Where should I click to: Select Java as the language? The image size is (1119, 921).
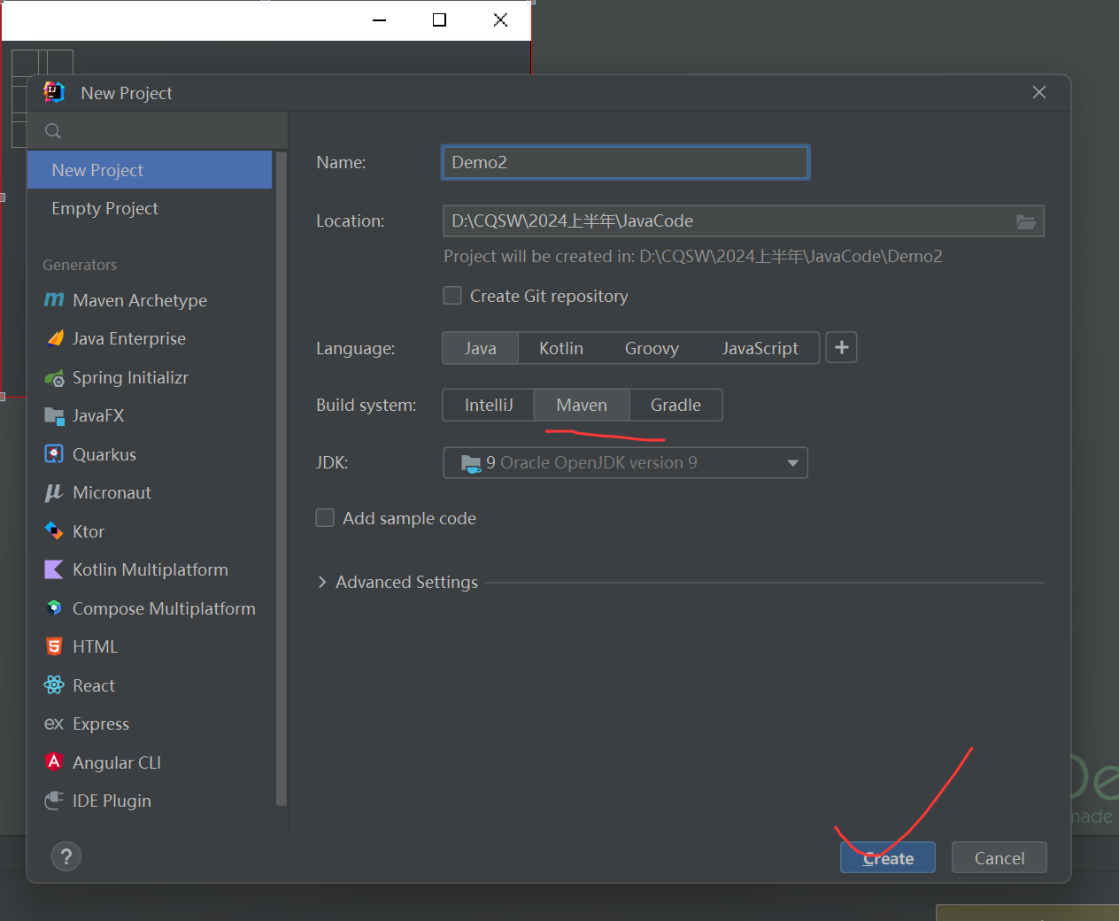tap(481, 348)
